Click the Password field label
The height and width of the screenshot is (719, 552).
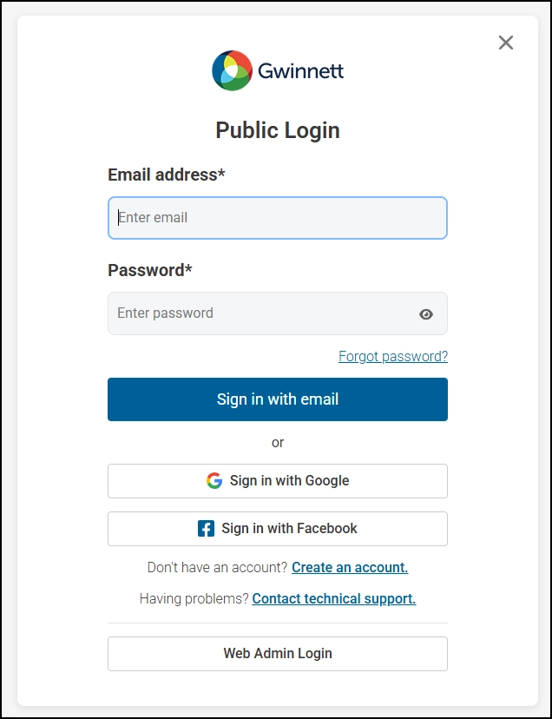click(x=149, y=270)
